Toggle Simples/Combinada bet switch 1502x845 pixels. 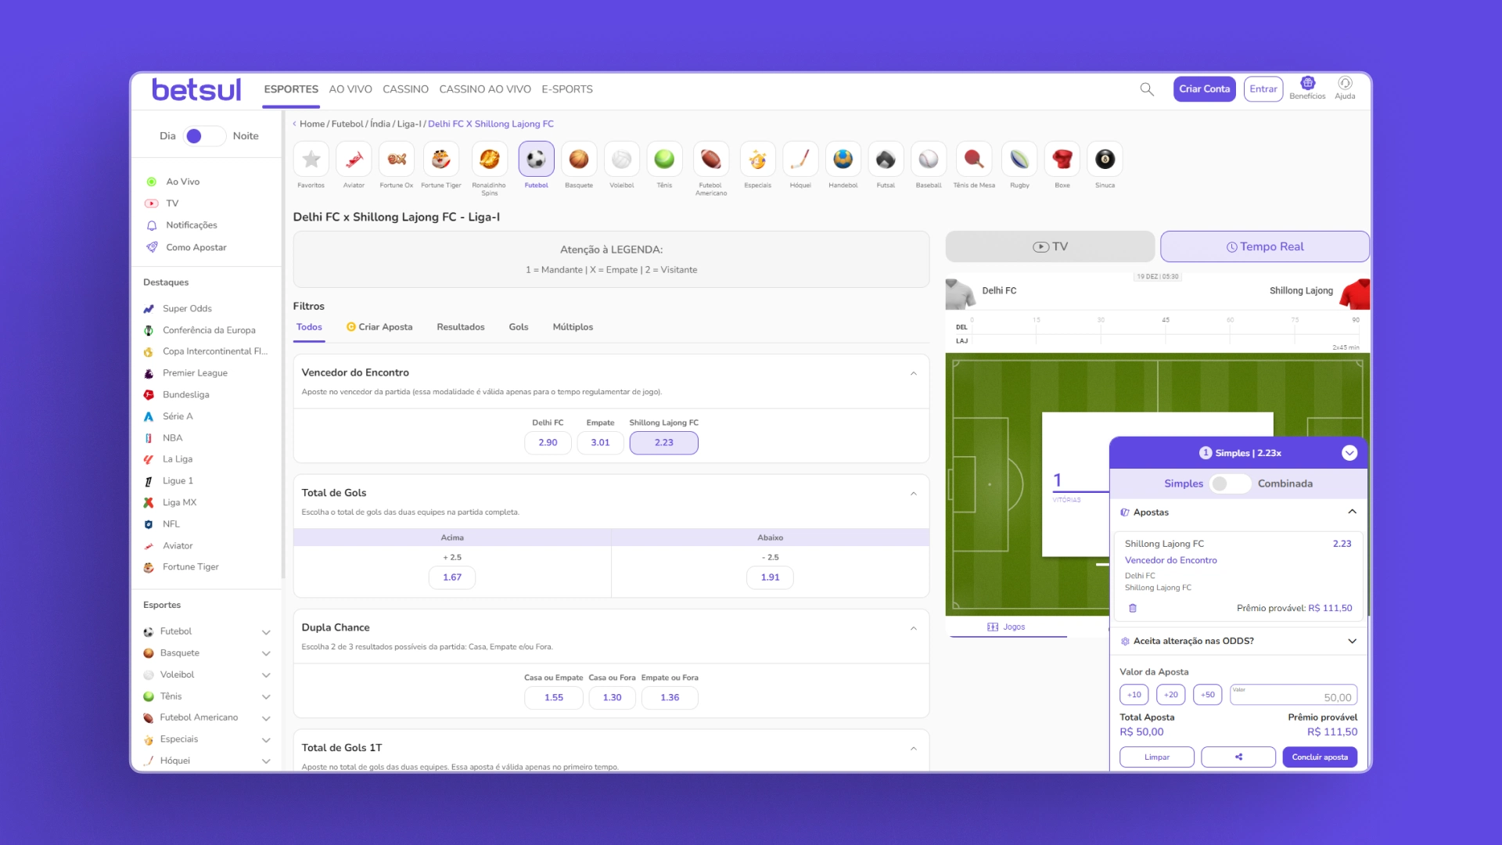click(1230, 484)
